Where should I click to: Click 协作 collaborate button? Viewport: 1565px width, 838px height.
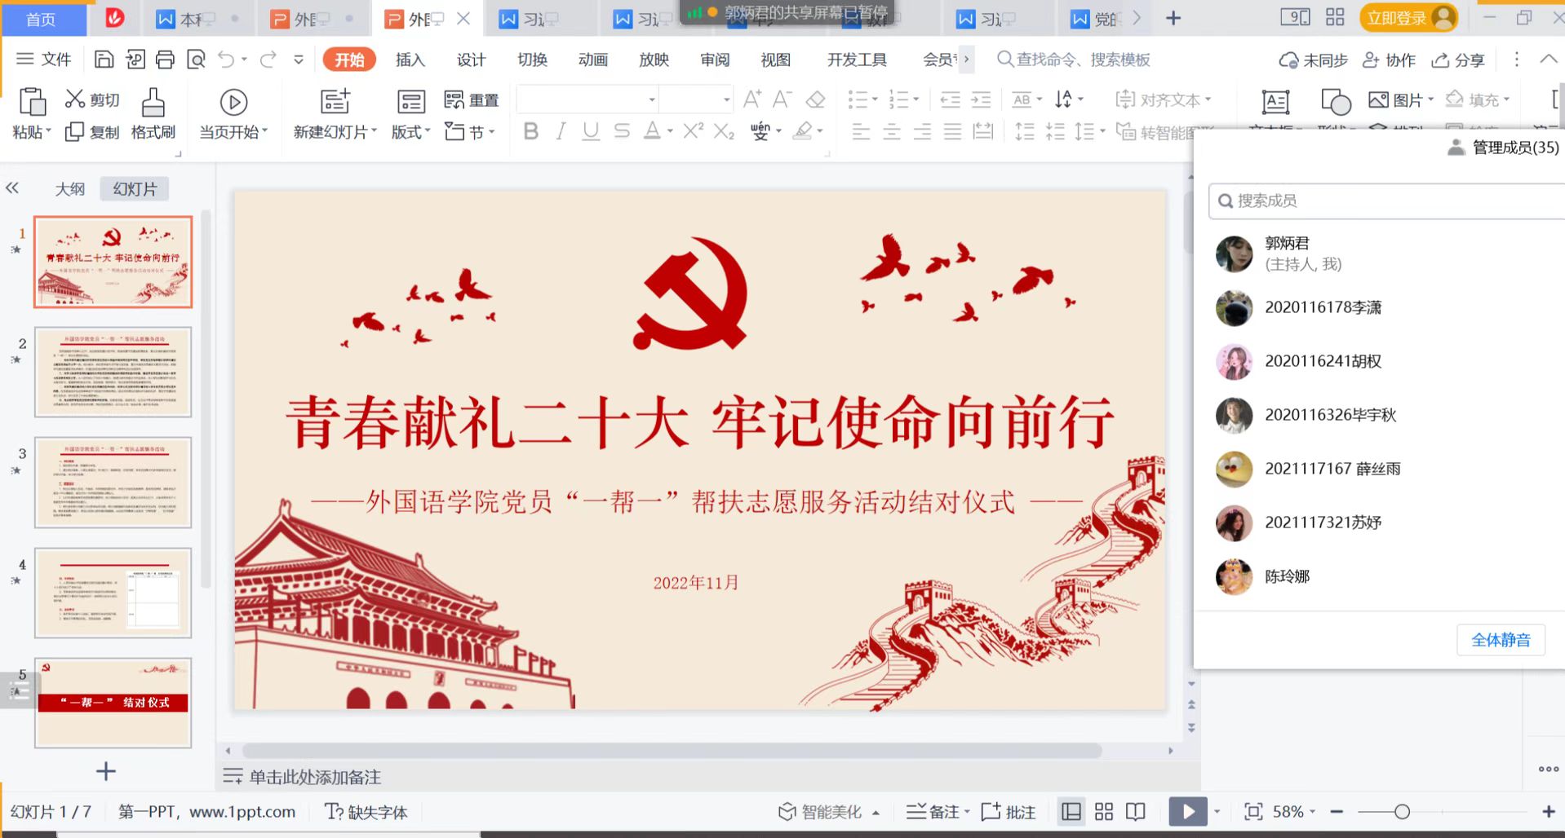point(1390,60)
